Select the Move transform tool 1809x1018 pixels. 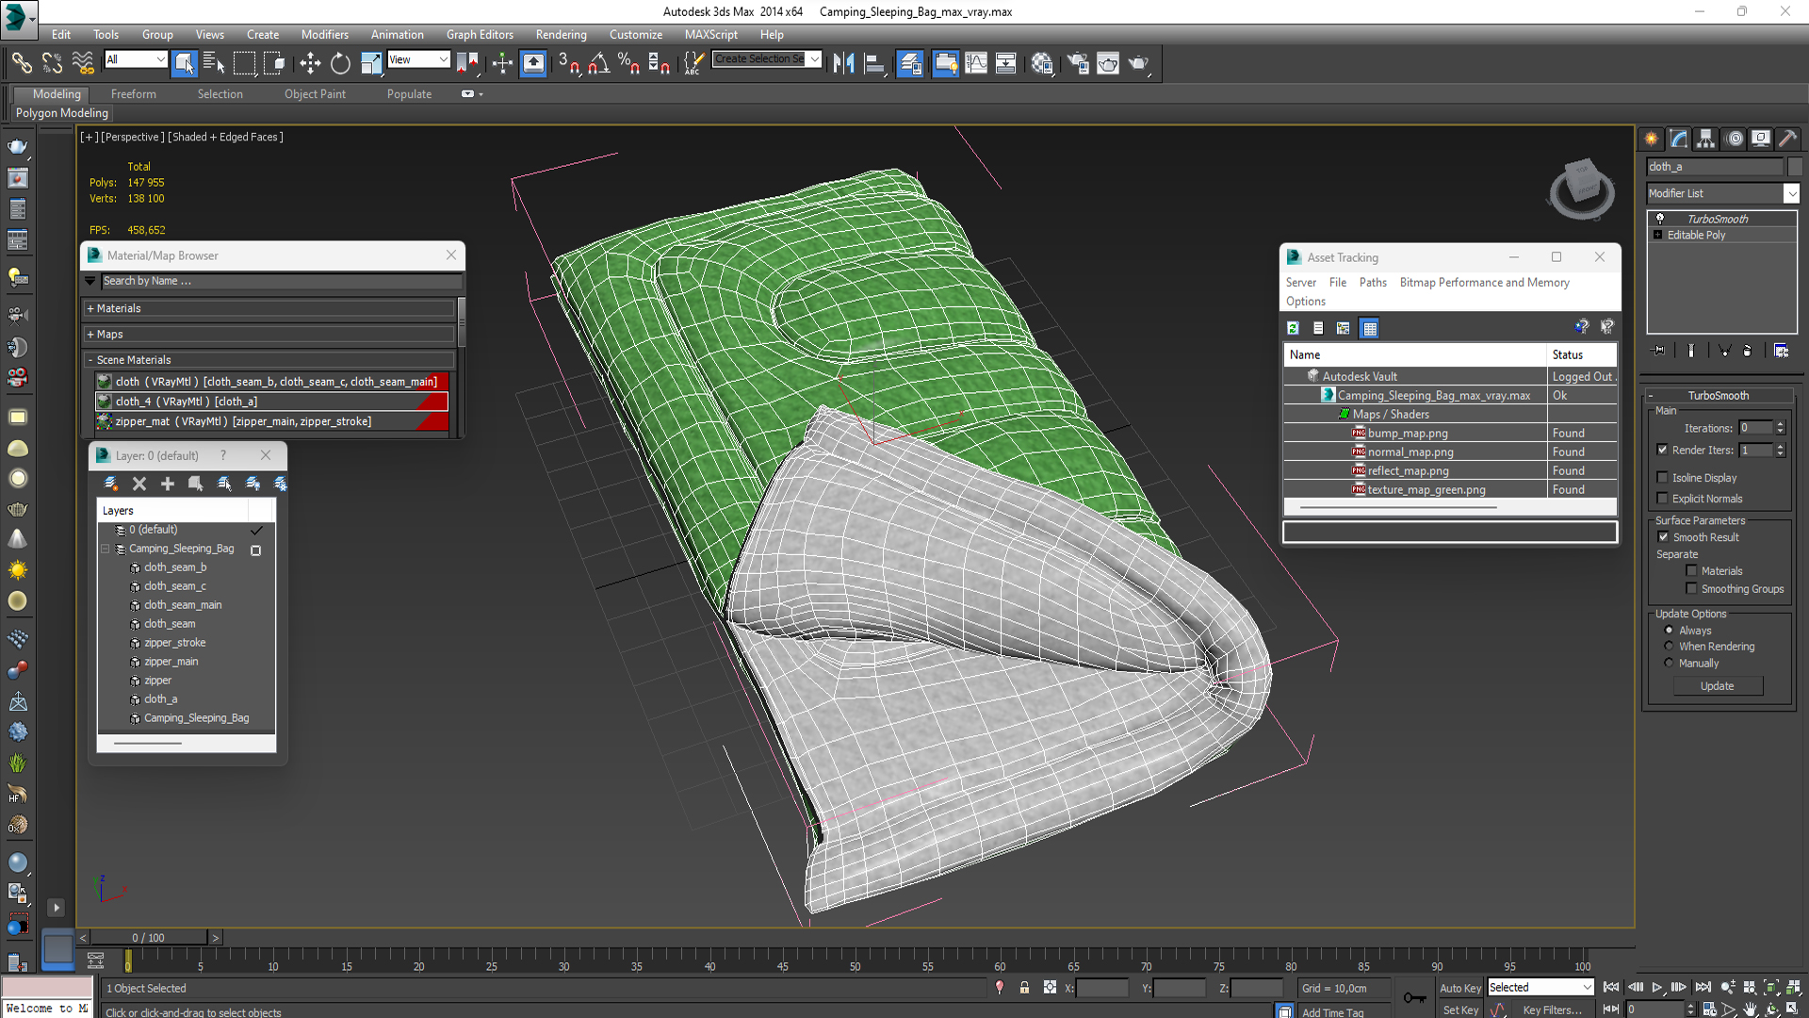pos(310,63)
